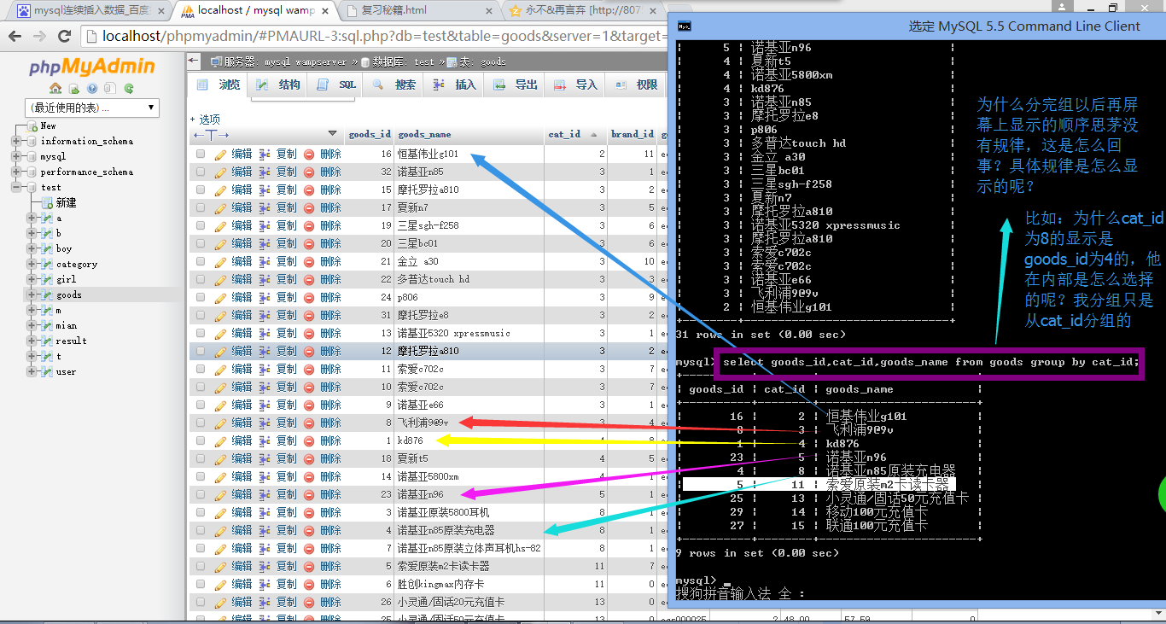Screen dimensions: 1166x624
Task: Select mian table in navigation tree
Action: pyautogui.click(x=67, y=325)
